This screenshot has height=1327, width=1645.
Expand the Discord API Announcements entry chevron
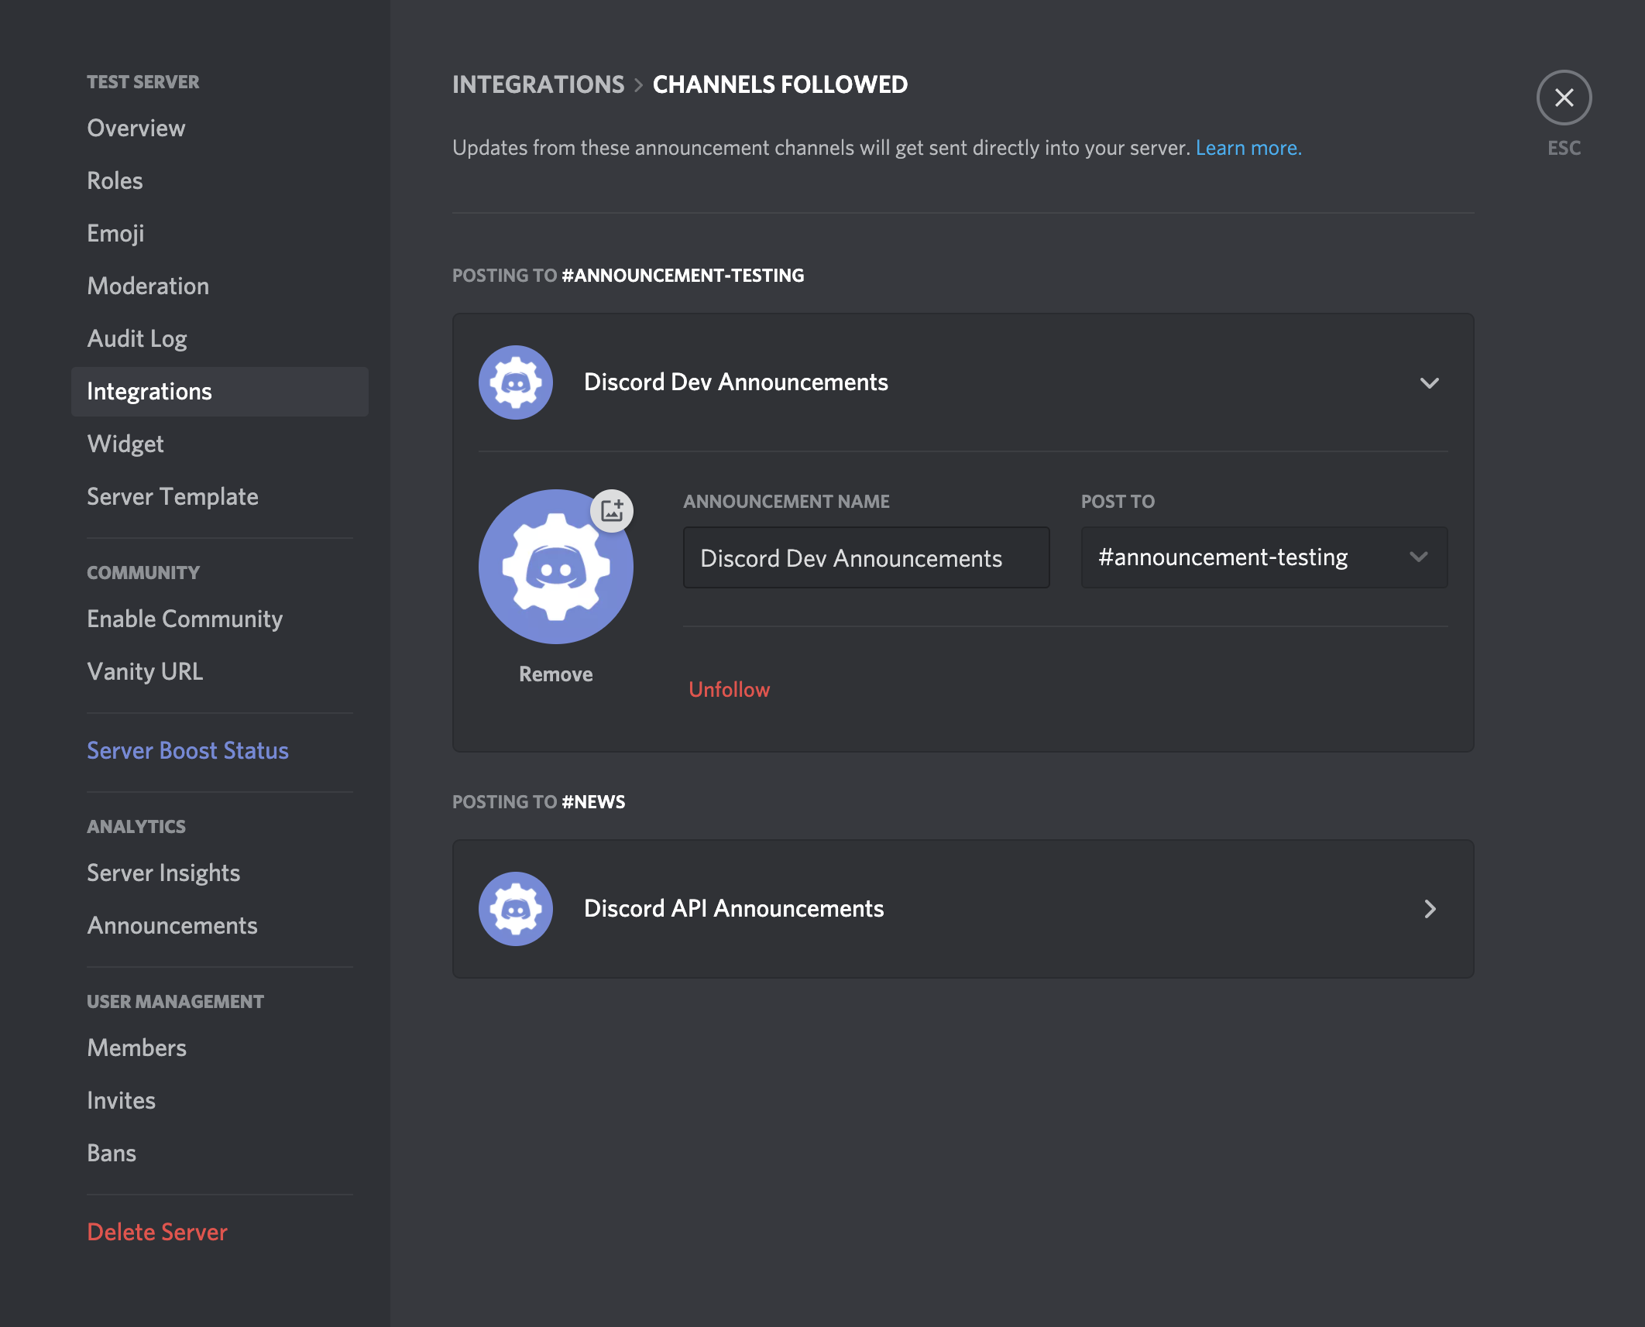pos(1430,907)
